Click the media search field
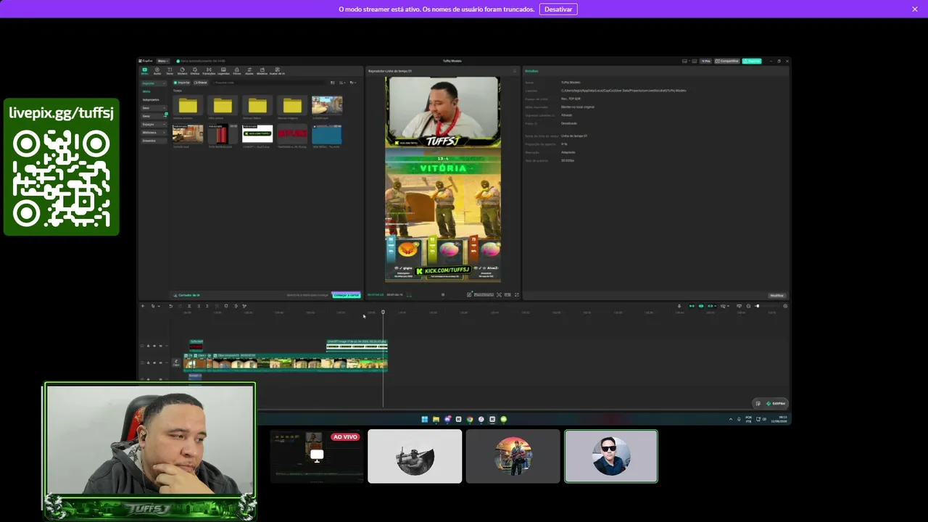The image size is (928, 522). [268, 83]
